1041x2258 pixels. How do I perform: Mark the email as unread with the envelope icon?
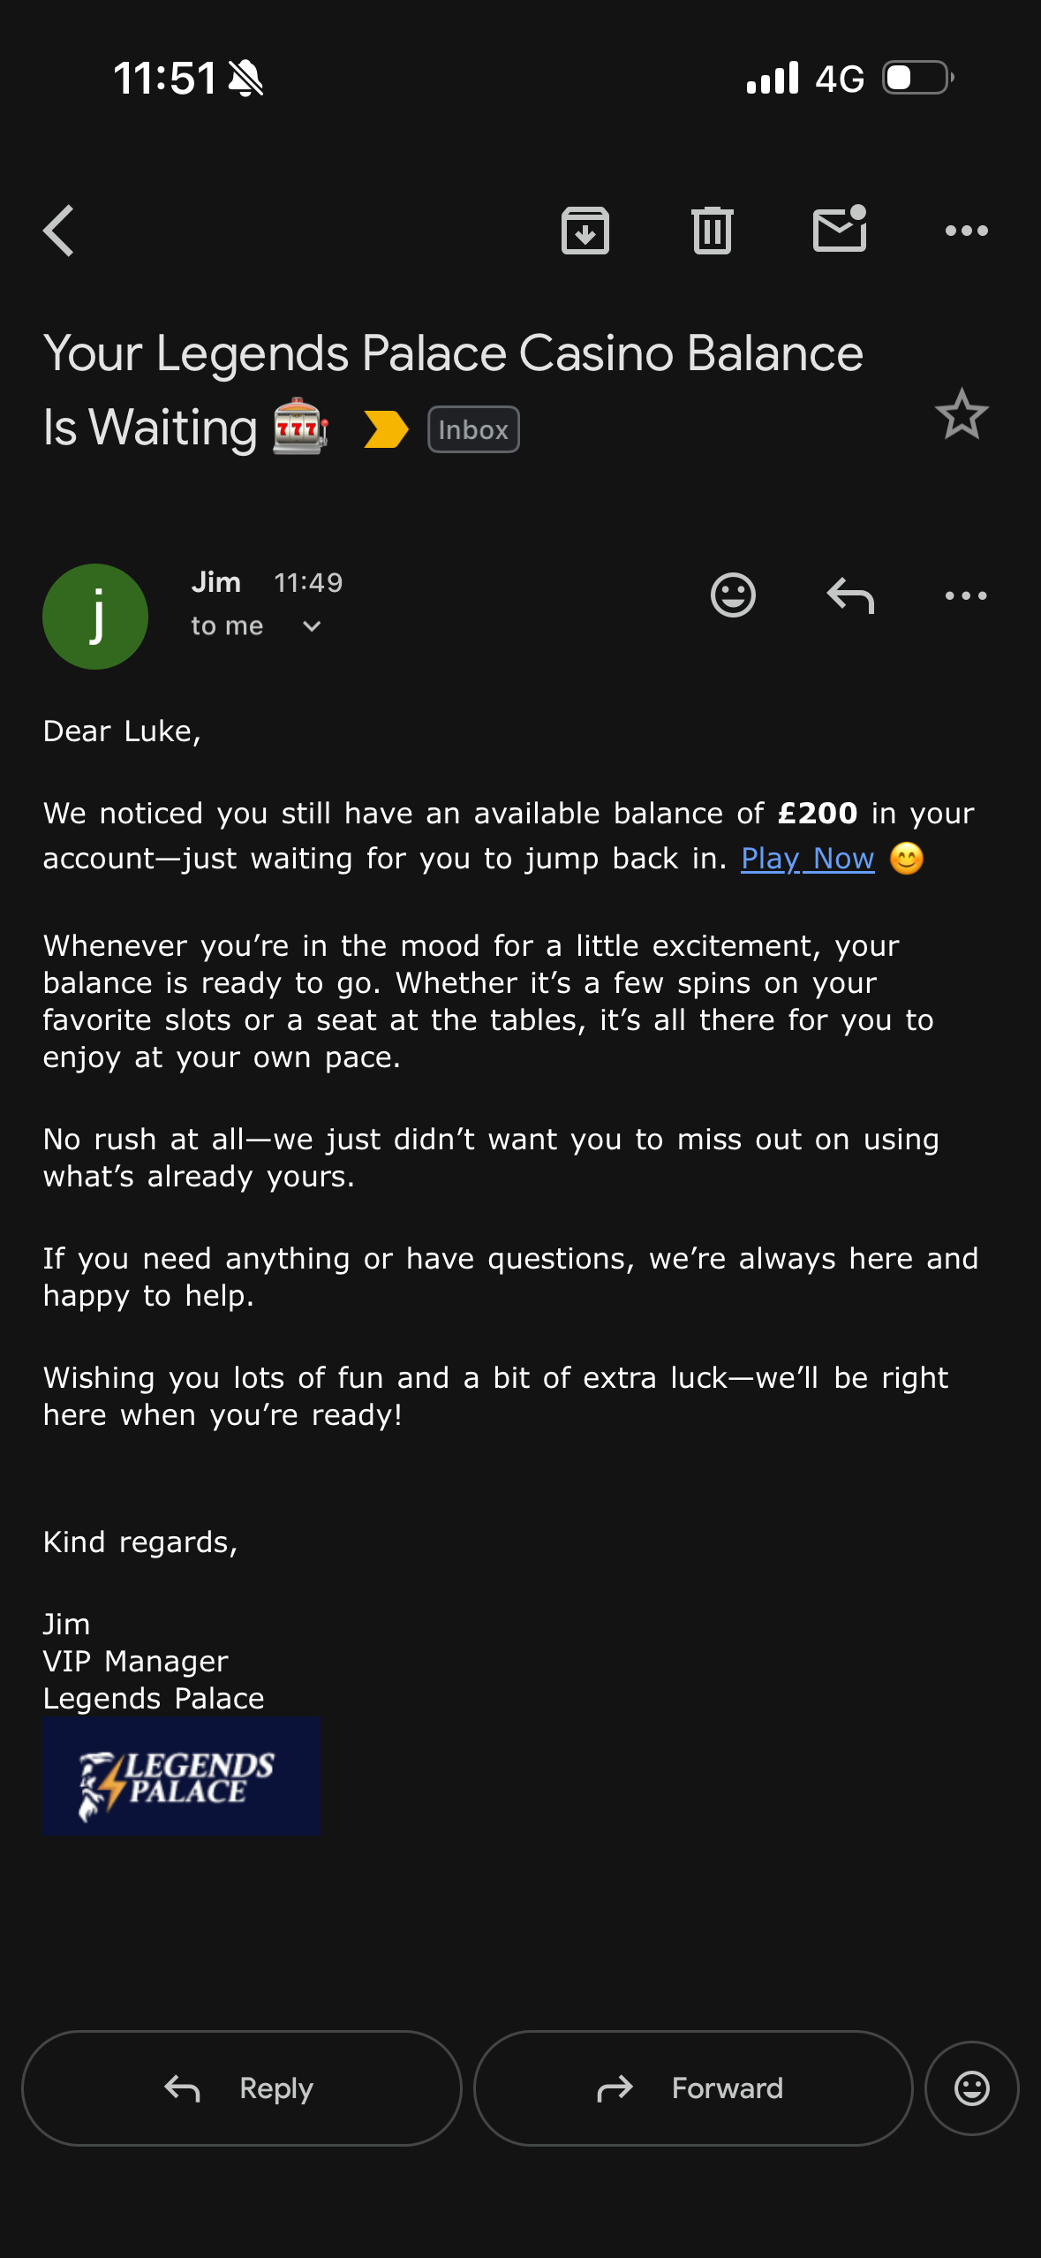(x=840, y=229)
